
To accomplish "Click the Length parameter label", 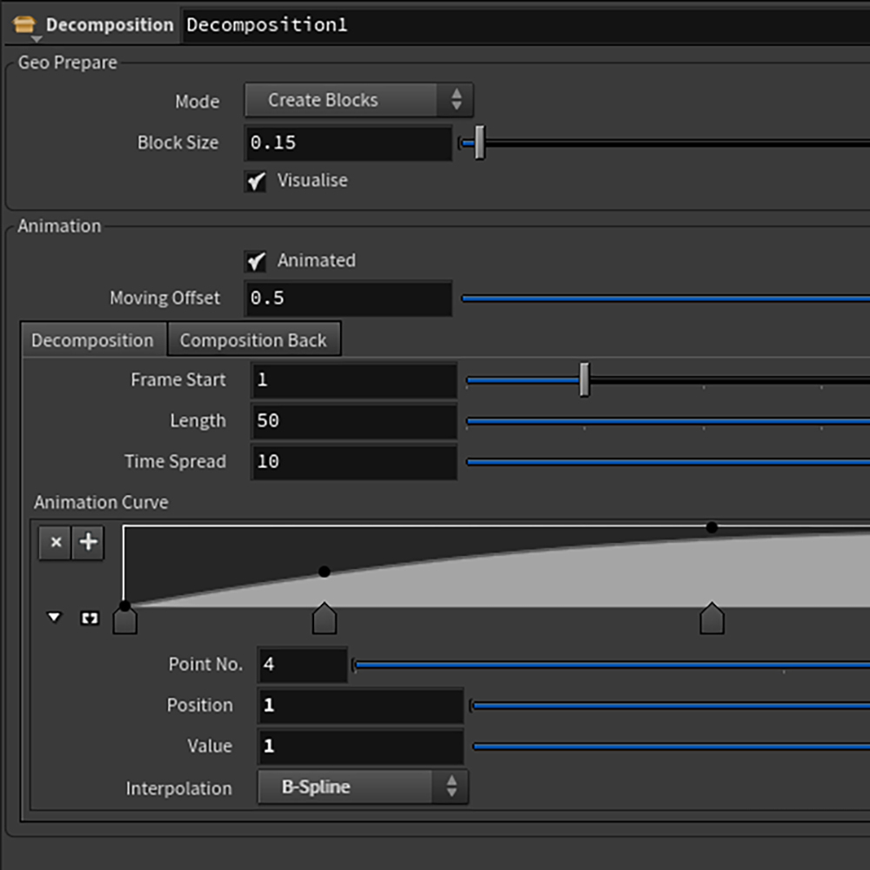I will [198, 420].
